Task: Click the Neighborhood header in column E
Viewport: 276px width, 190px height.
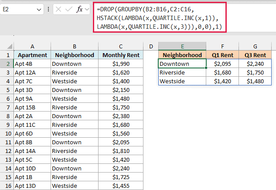Action: (x=182, y=55)
